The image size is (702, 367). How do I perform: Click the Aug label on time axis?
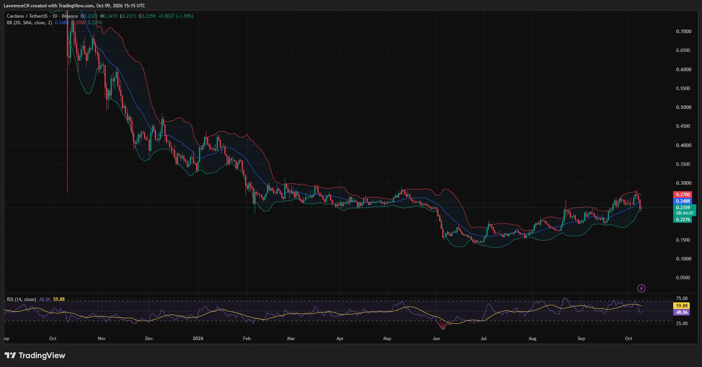532,339
